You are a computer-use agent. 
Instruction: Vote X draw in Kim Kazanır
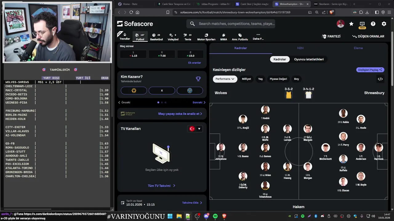click(162, 91)
